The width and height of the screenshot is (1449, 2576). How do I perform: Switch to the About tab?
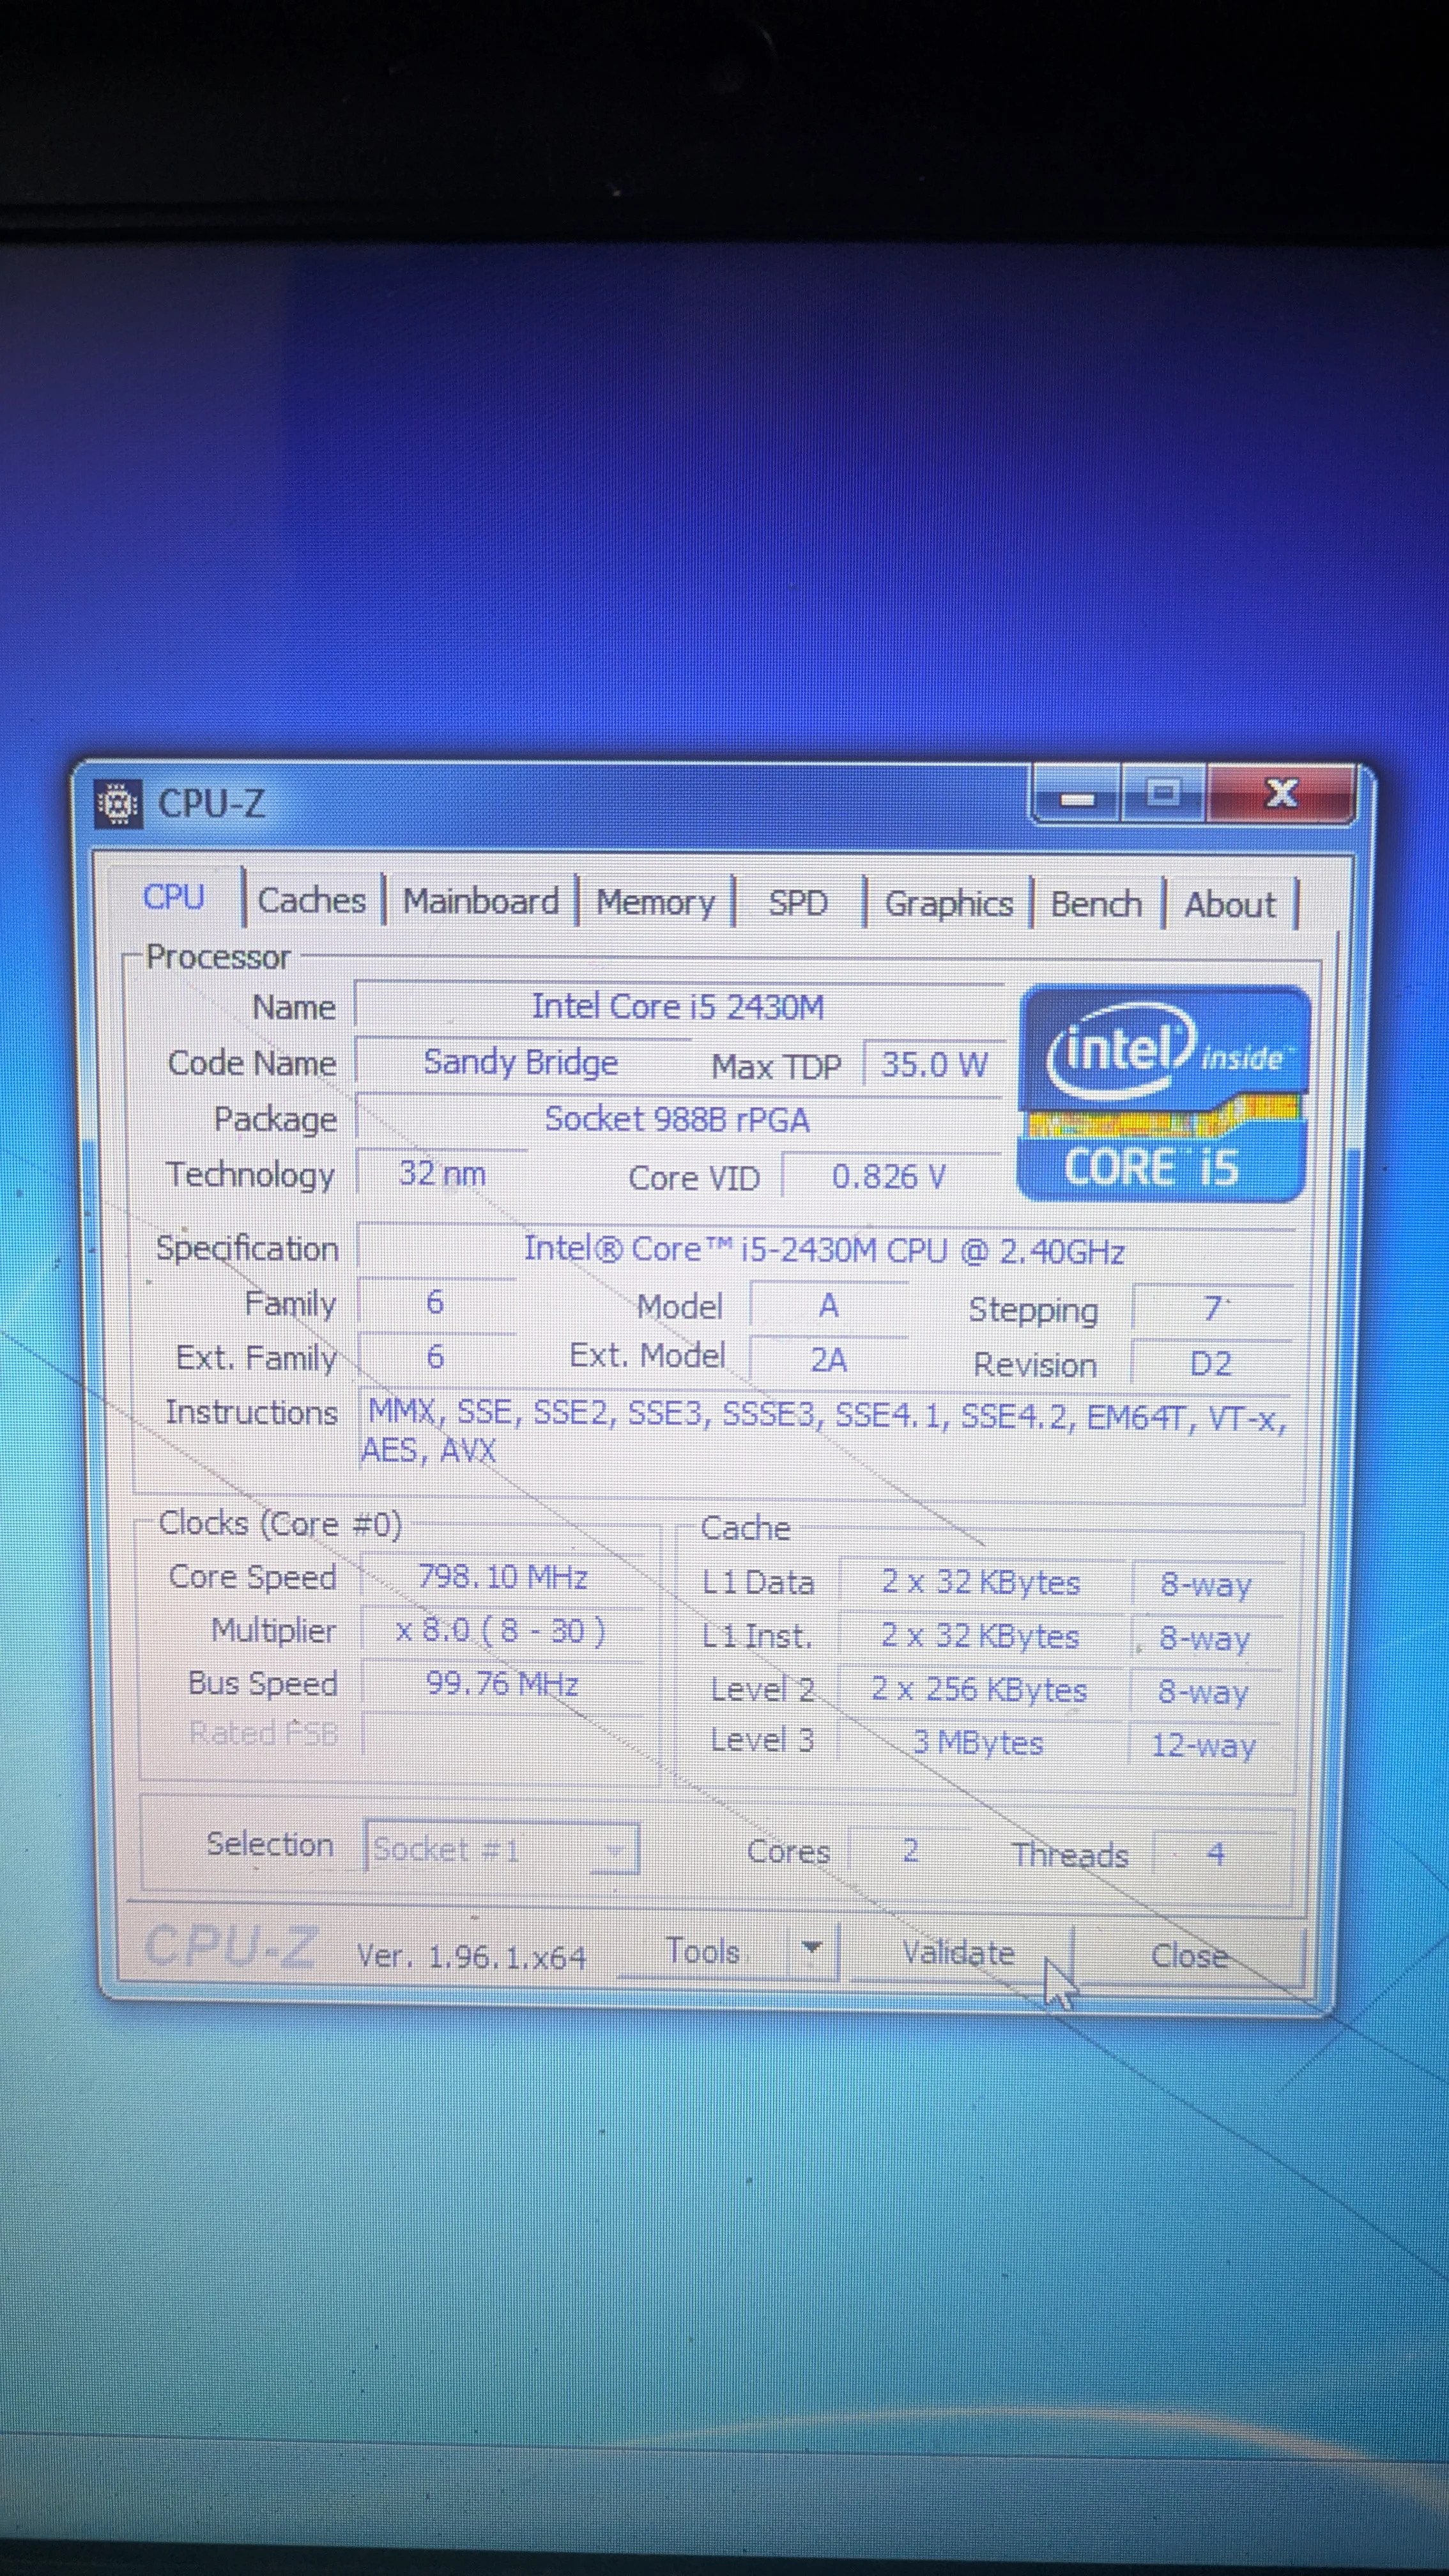[1230, 906]
